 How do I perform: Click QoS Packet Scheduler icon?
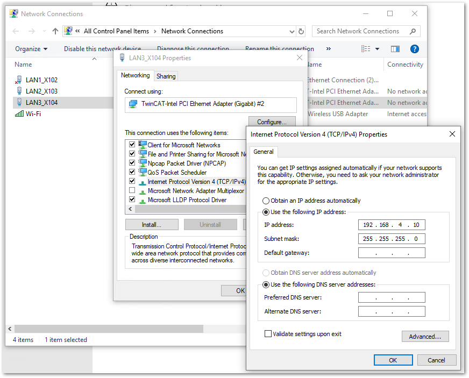tap(143, 172)
